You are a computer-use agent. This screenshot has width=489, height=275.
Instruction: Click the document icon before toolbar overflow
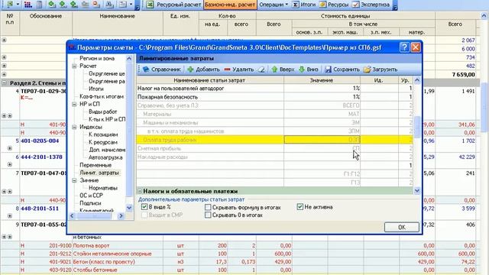[122, 5]
